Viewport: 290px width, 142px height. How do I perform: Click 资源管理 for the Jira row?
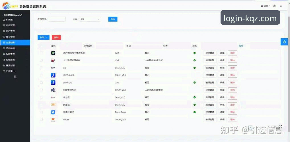210,68
